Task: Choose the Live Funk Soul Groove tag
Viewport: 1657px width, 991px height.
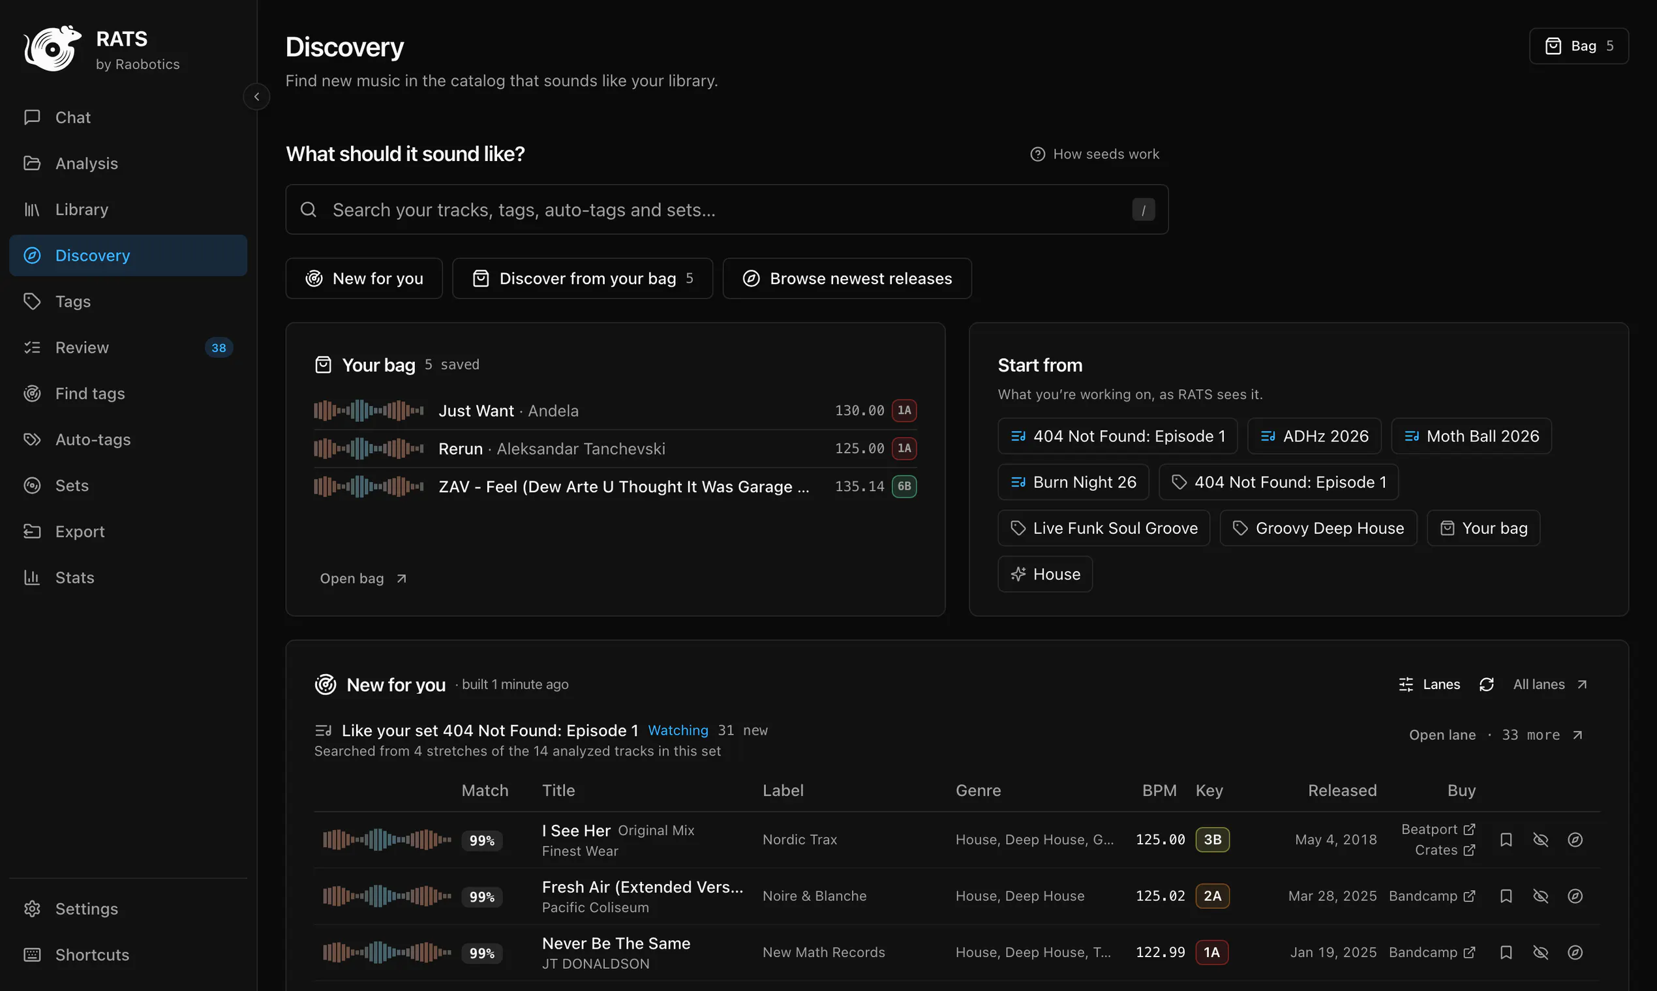Action: click(x=1104, y=529)
